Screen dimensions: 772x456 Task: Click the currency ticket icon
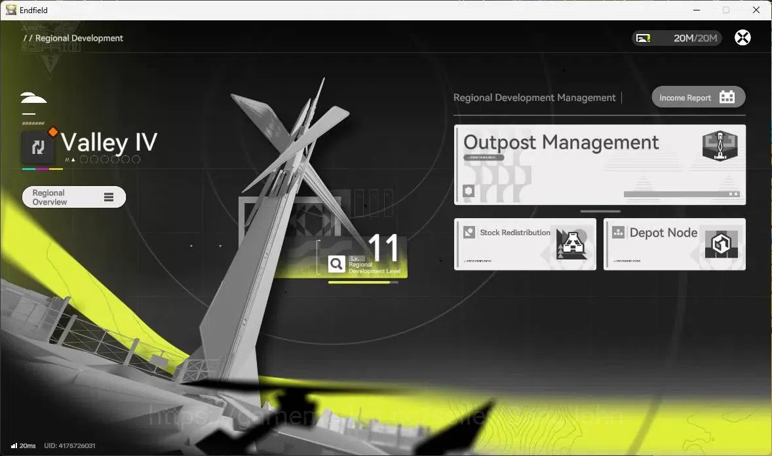coord(643,38)
